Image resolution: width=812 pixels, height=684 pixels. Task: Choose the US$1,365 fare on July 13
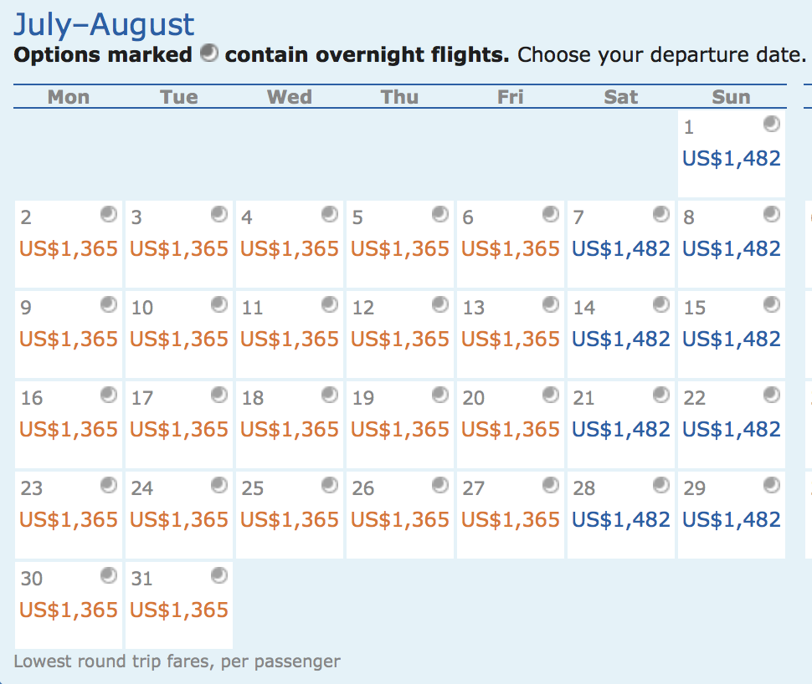tap(510, 339)
